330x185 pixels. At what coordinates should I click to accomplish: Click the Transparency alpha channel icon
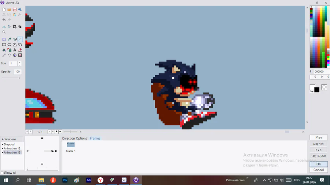(20, 27)
